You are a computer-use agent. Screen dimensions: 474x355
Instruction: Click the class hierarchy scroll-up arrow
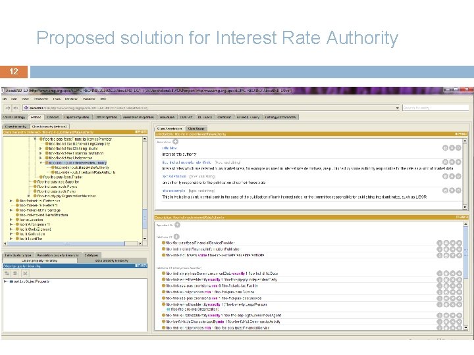point(145,139)
